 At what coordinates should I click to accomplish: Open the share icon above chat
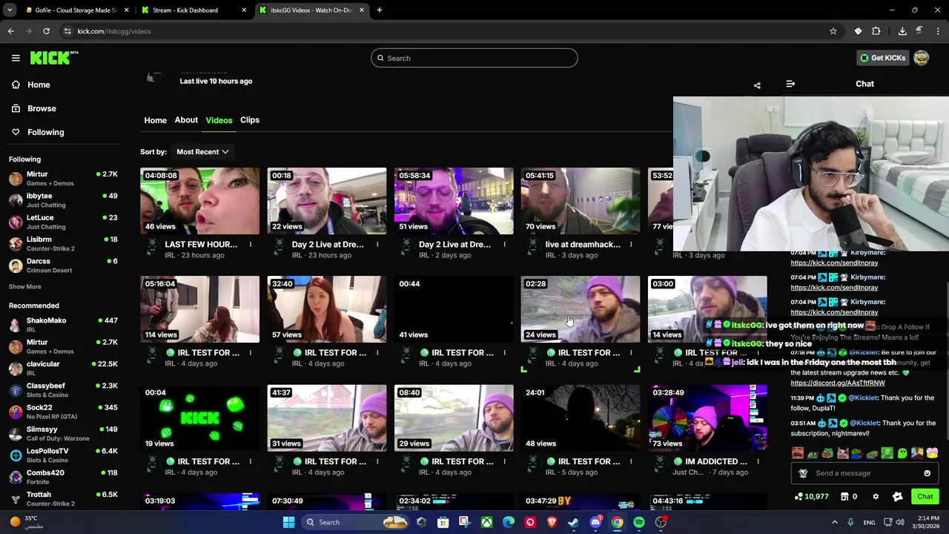(x=757, y=85)
